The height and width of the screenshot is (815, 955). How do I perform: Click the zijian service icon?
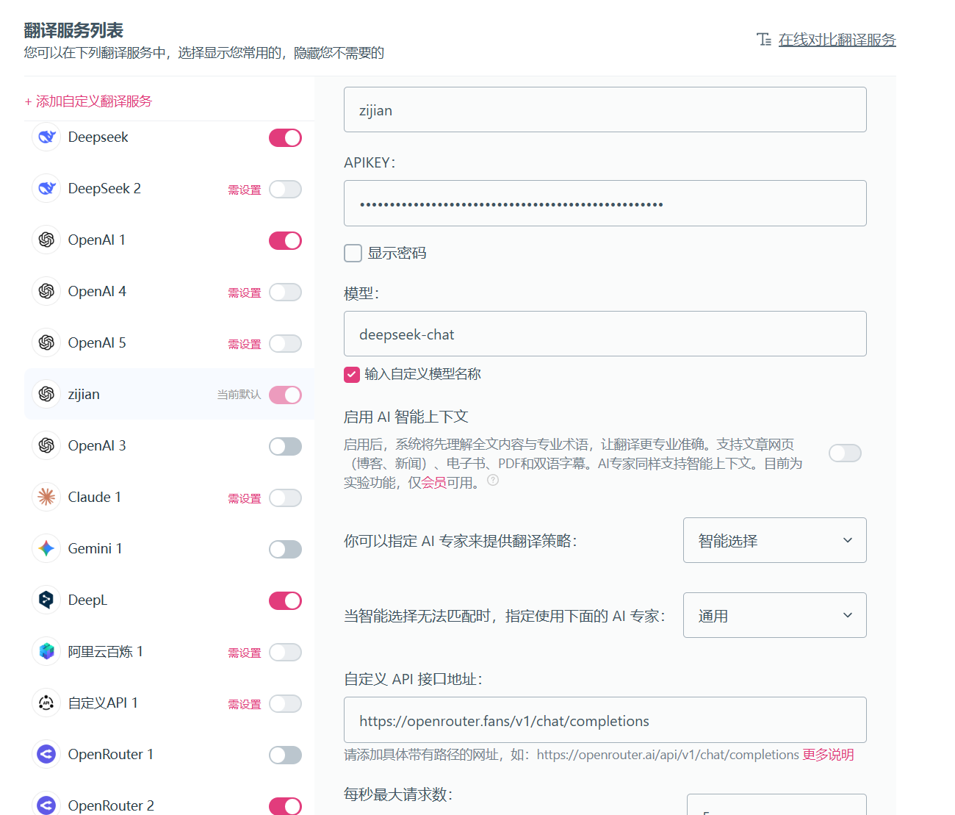[46, 395]
